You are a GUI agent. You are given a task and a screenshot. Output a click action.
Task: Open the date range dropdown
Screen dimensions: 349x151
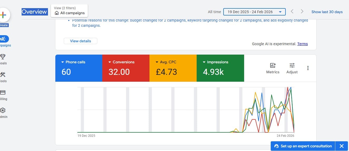pos(254,12)
